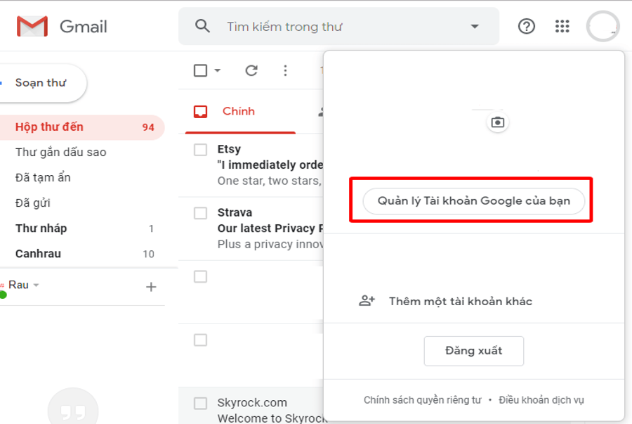
Task: Tick the checkbox for the Etsy email
Action: tap(201, 150)
